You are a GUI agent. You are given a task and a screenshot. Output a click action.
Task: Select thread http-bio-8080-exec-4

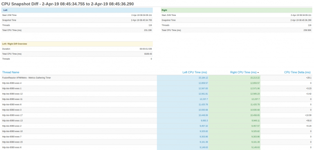tap(12, 83)
